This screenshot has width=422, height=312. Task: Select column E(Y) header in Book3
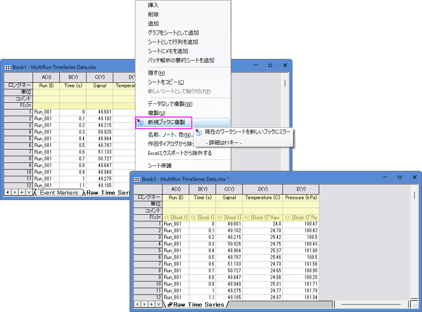(x=301, y=189)
